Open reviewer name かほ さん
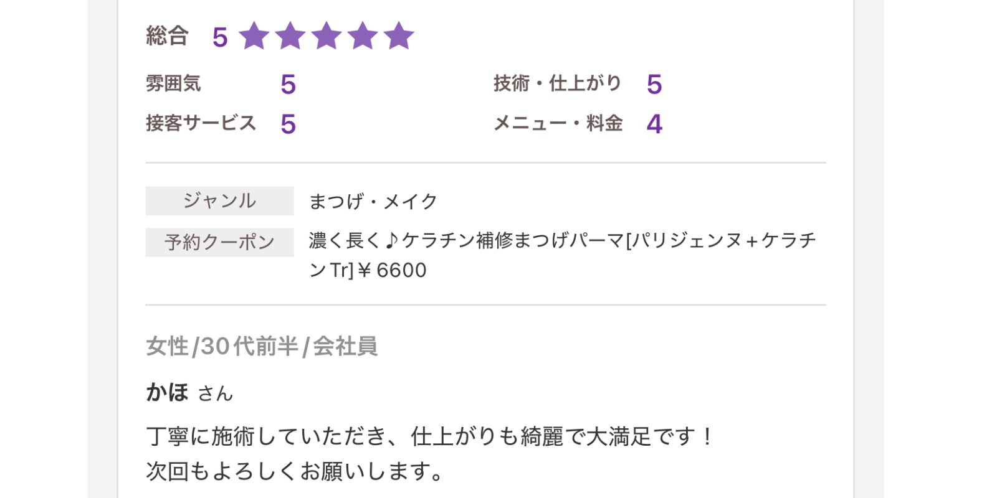Viewport: 997px width, 498px height. tap(189, 393)
